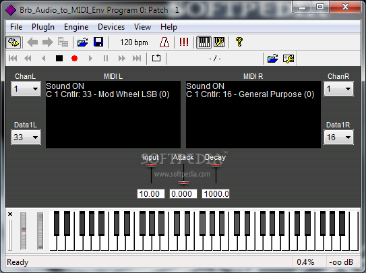Close the keyboard bar with x
The image size is (366, 273).
click(10, 214)
